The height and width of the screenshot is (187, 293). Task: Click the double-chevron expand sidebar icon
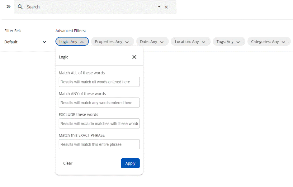8,7
